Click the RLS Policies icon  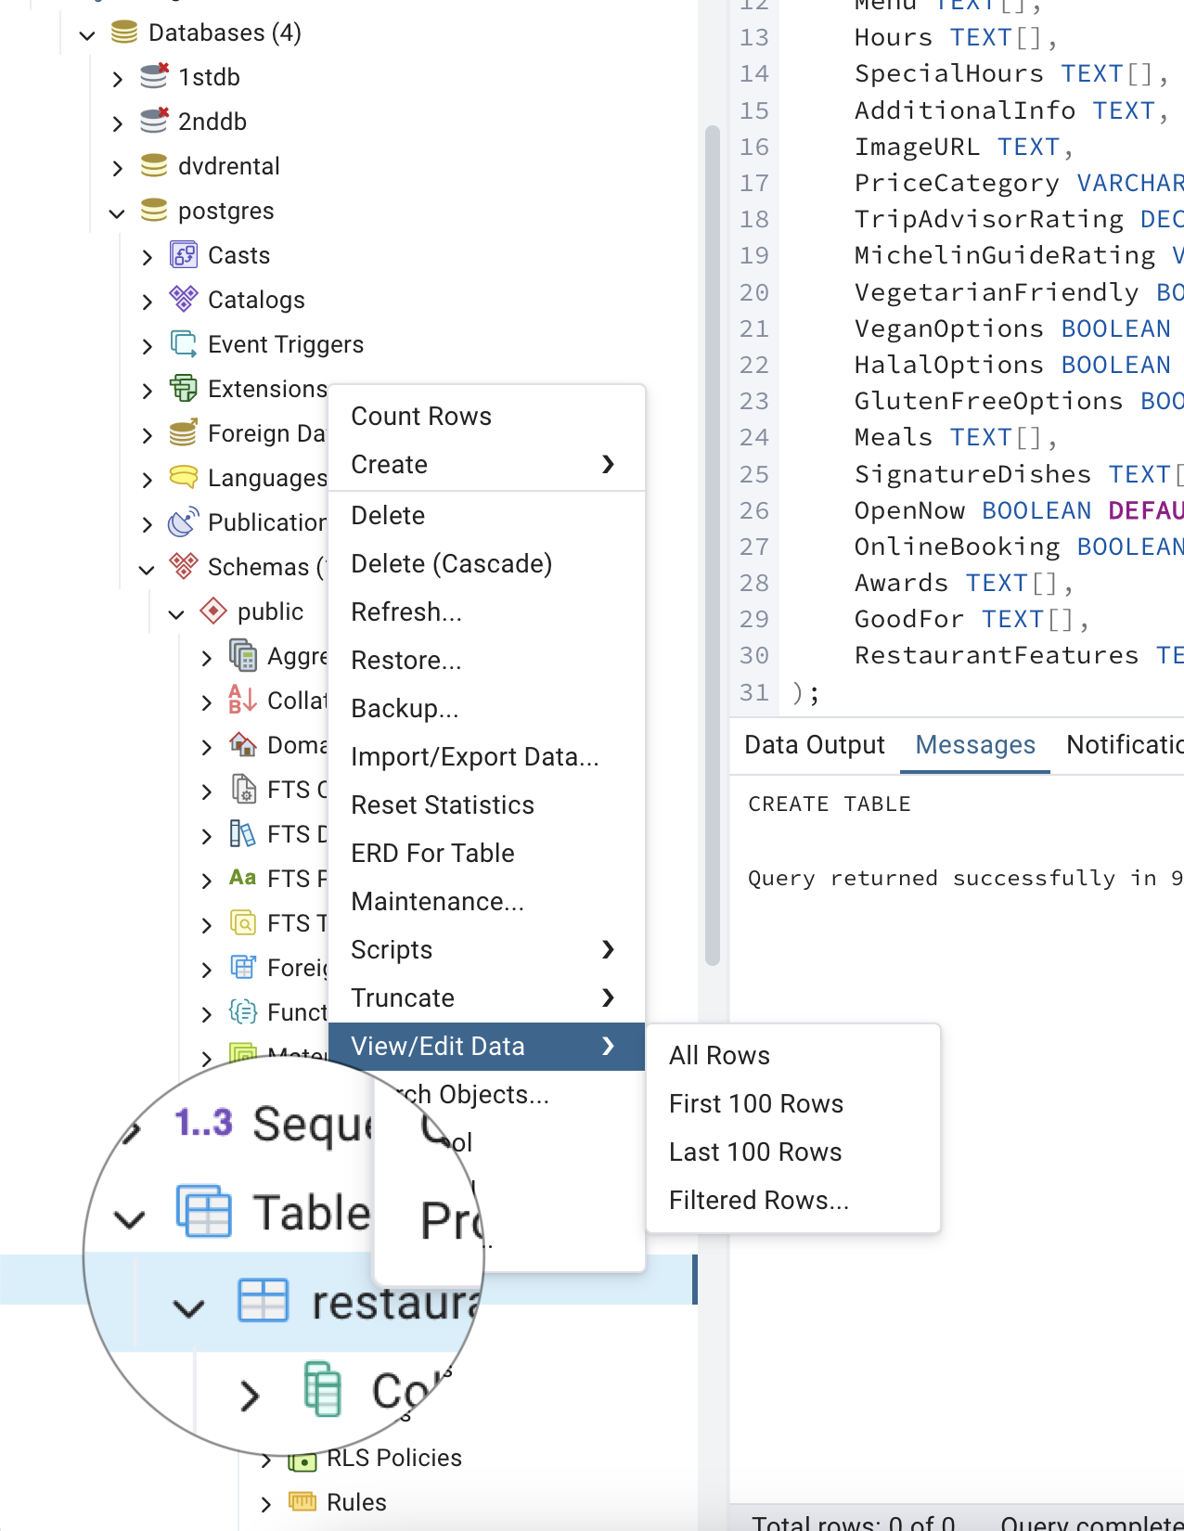(302, 1460)
